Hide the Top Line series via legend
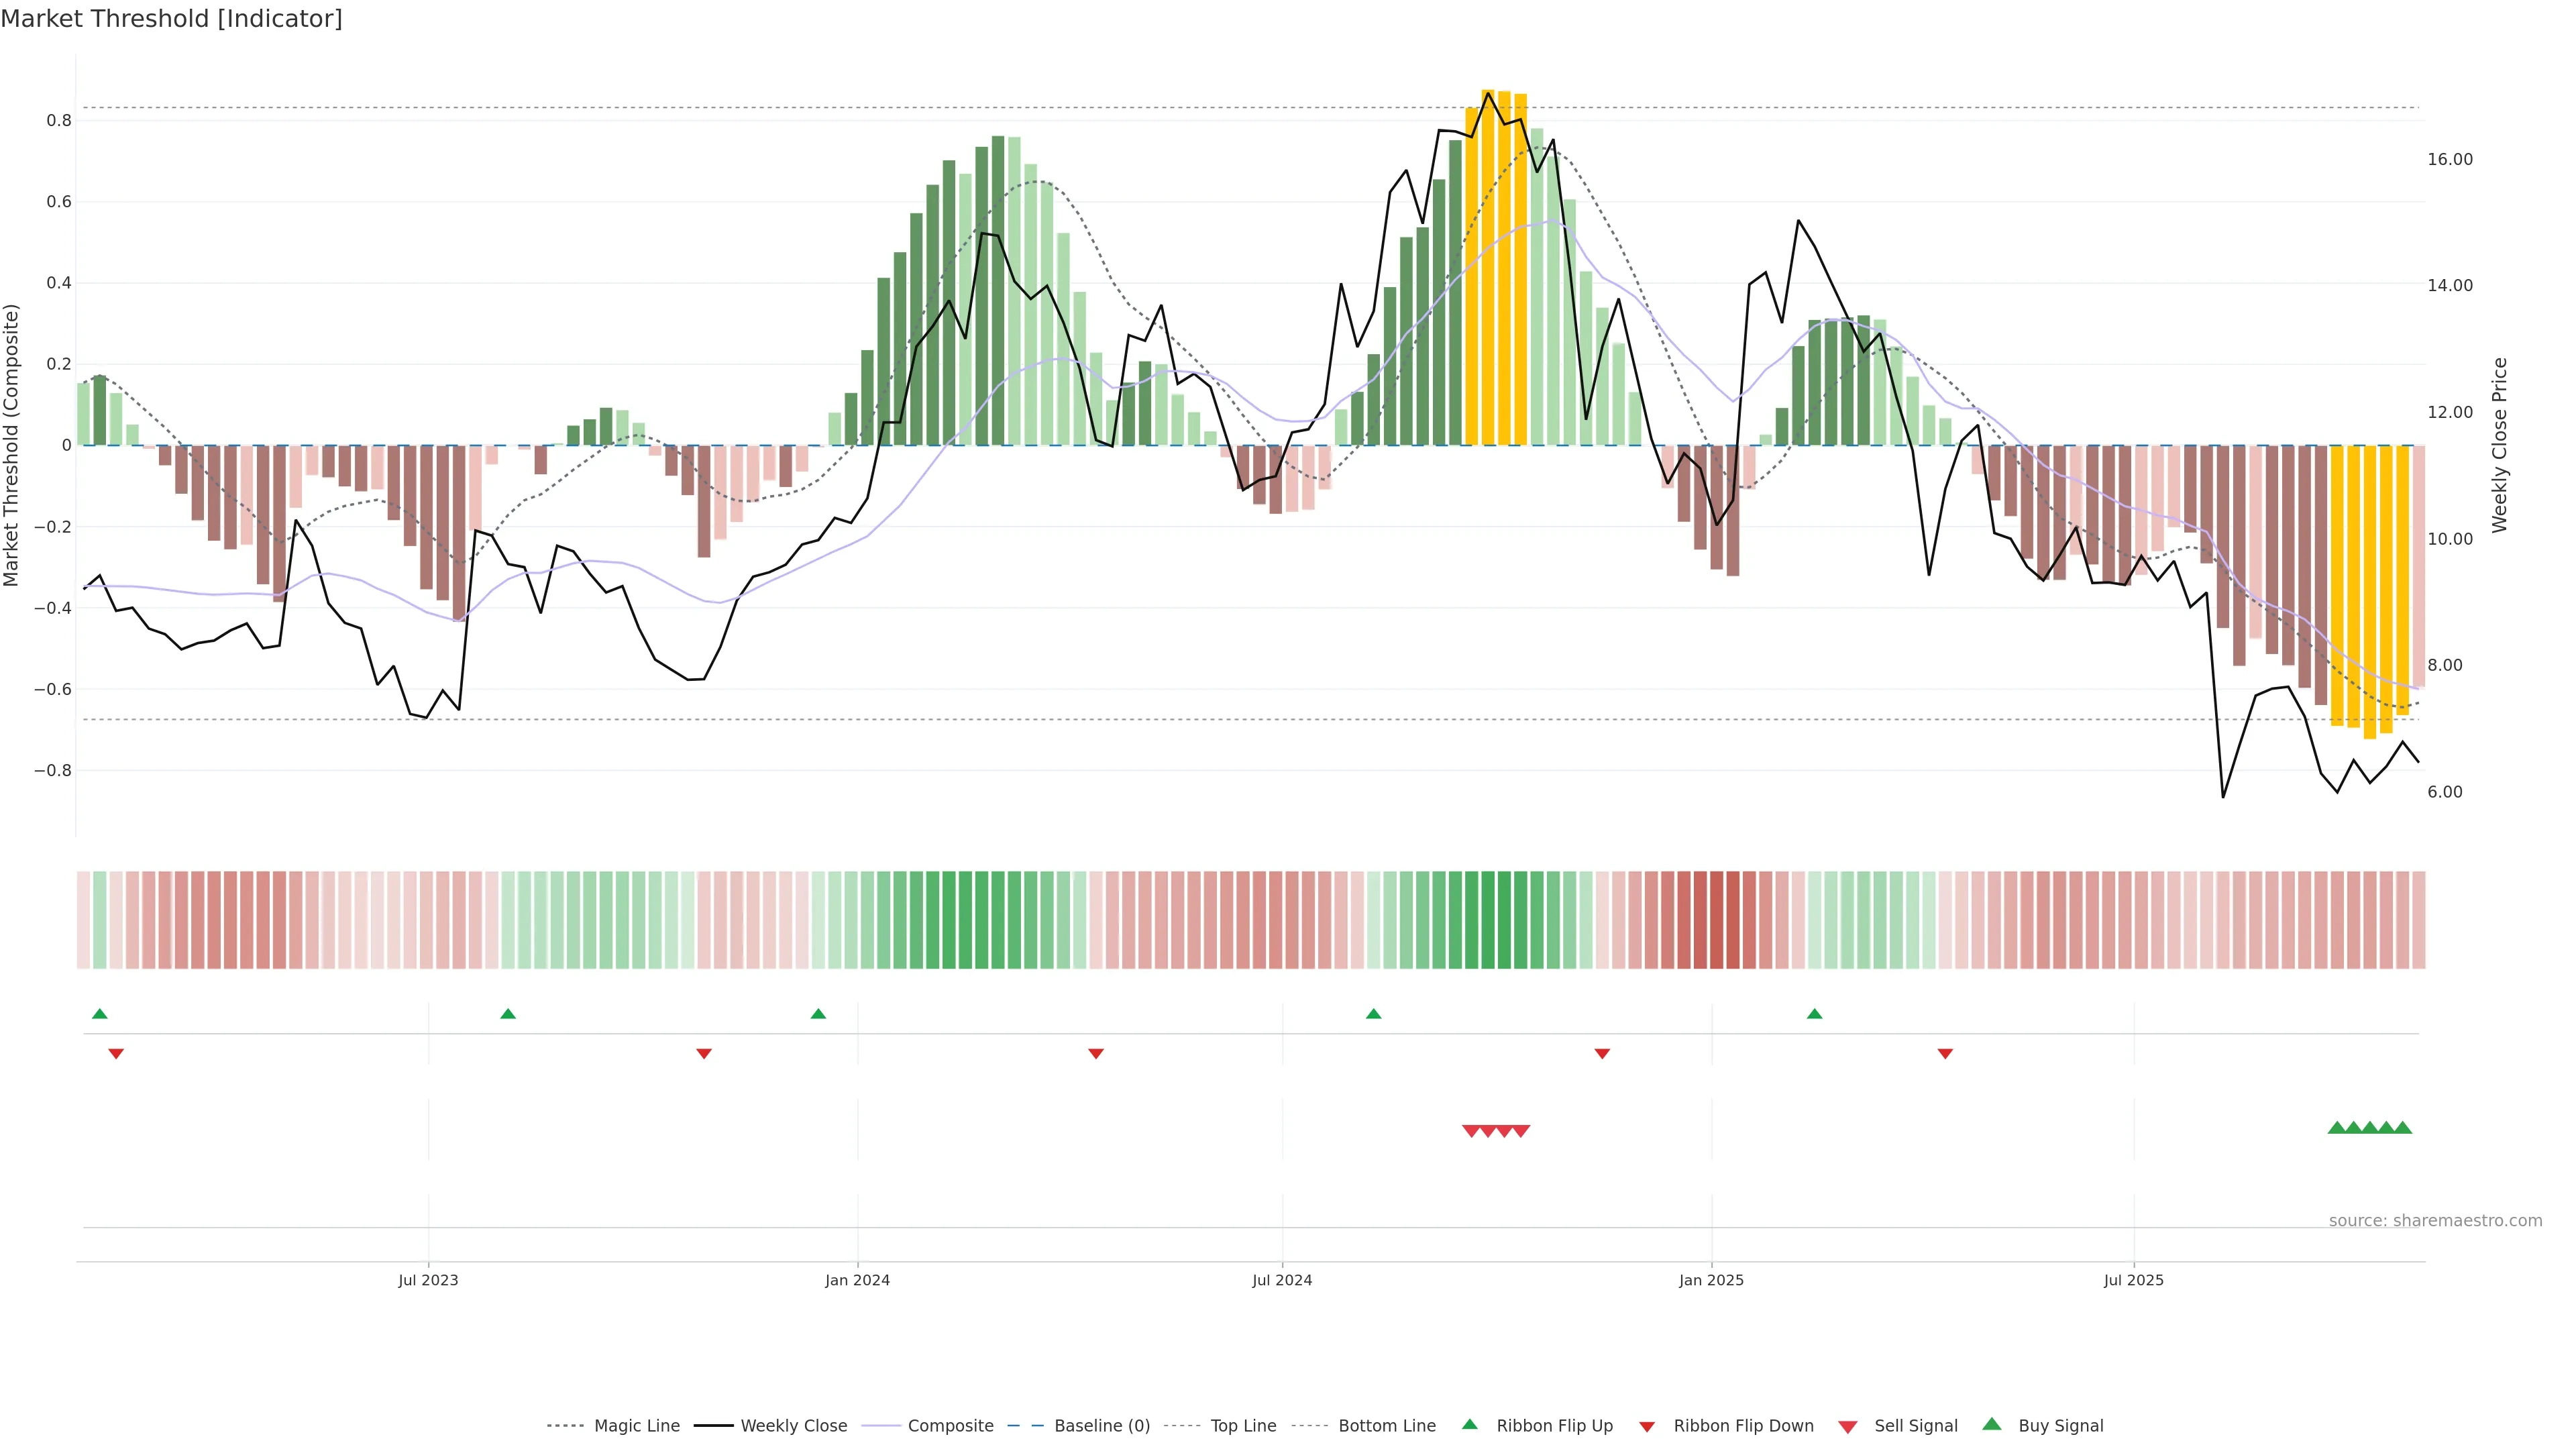The height and width of the screenshot is (1449, 2576). click(1243, 1426)
